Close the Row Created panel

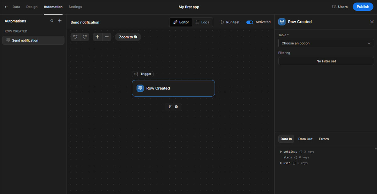[x=372, y=22]
